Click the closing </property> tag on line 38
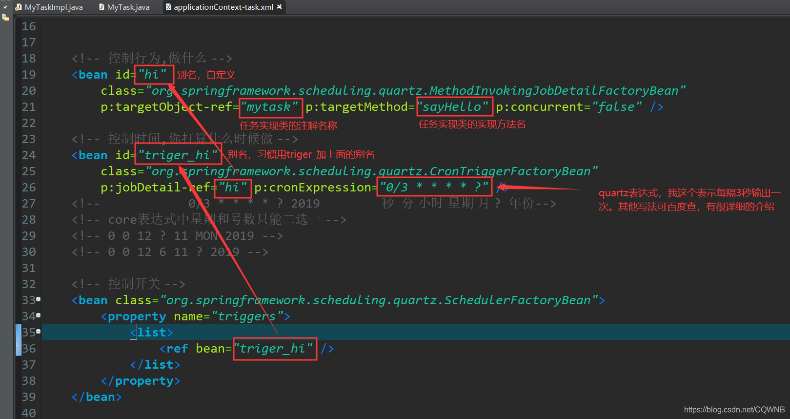Image resolution: width=790 pixels, height=419 pixels. pyautogui.click(x=141, y=381)
